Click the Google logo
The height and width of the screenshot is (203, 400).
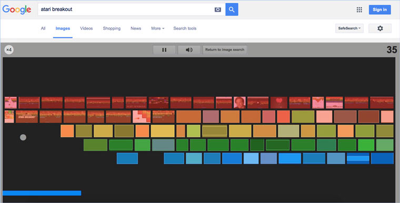tap(17, 9)
